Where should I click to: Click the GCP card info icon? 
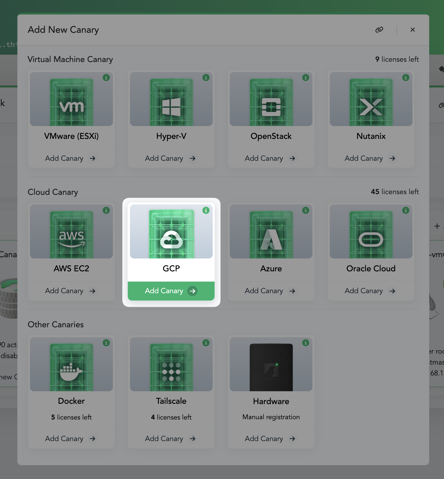pyautogui.click(x=206, y=210)
